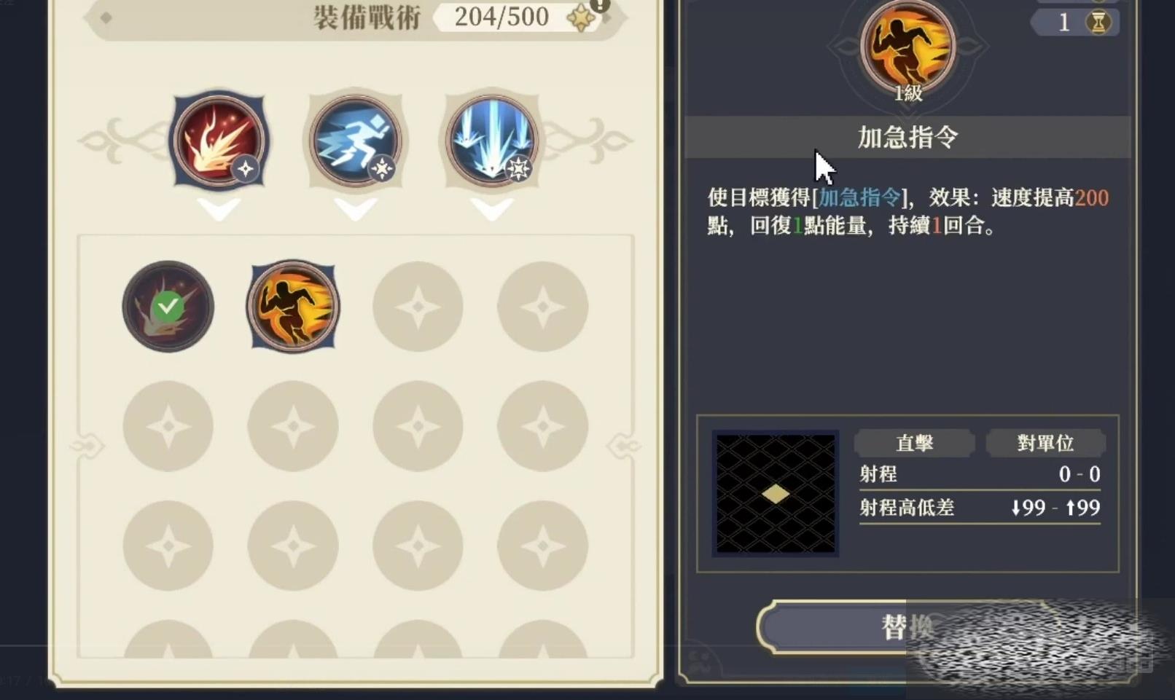Expand the chevron below blue beams skill
The image size is (1175, 700).
click(492, 210)
